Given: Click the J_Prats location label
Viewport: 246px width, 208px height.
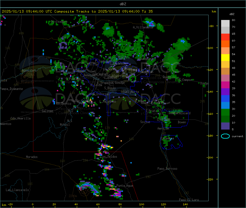Looking at the screenshot, I should pos(151,111).
